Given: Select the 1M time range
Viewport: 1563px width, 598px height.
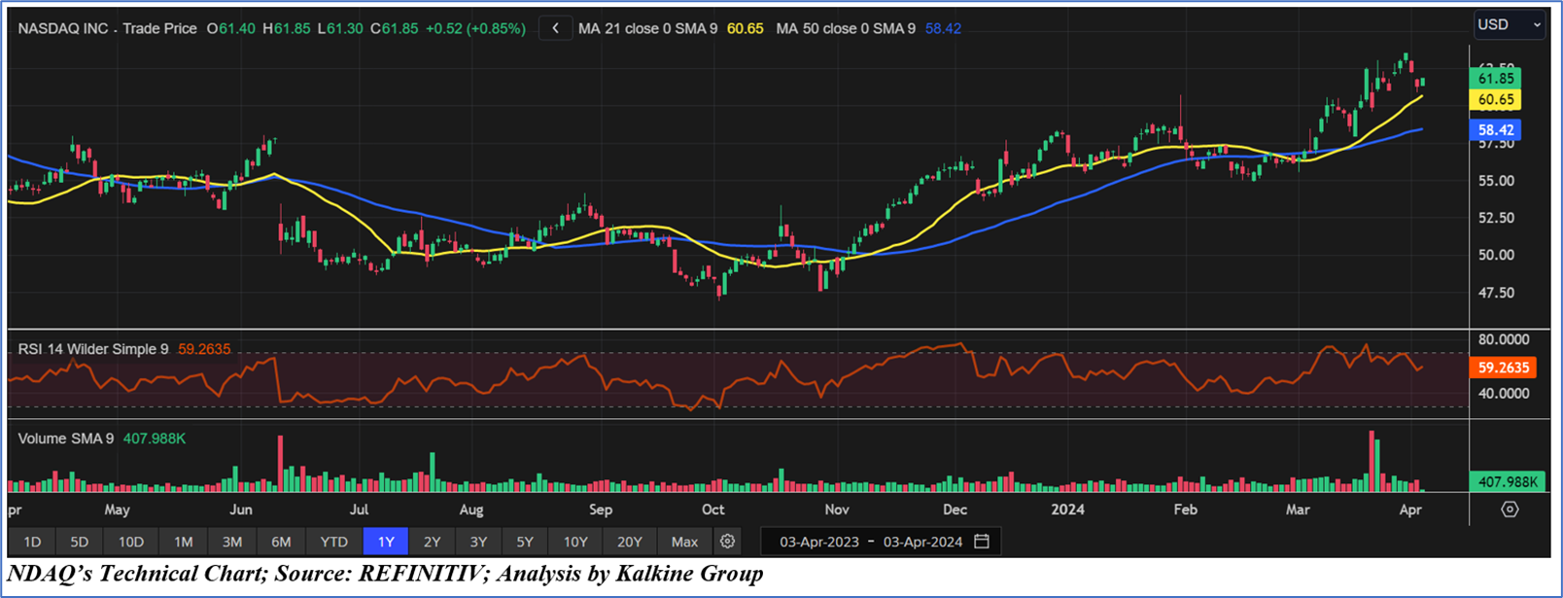Looking at the screenshot, I should pos(184,542).
